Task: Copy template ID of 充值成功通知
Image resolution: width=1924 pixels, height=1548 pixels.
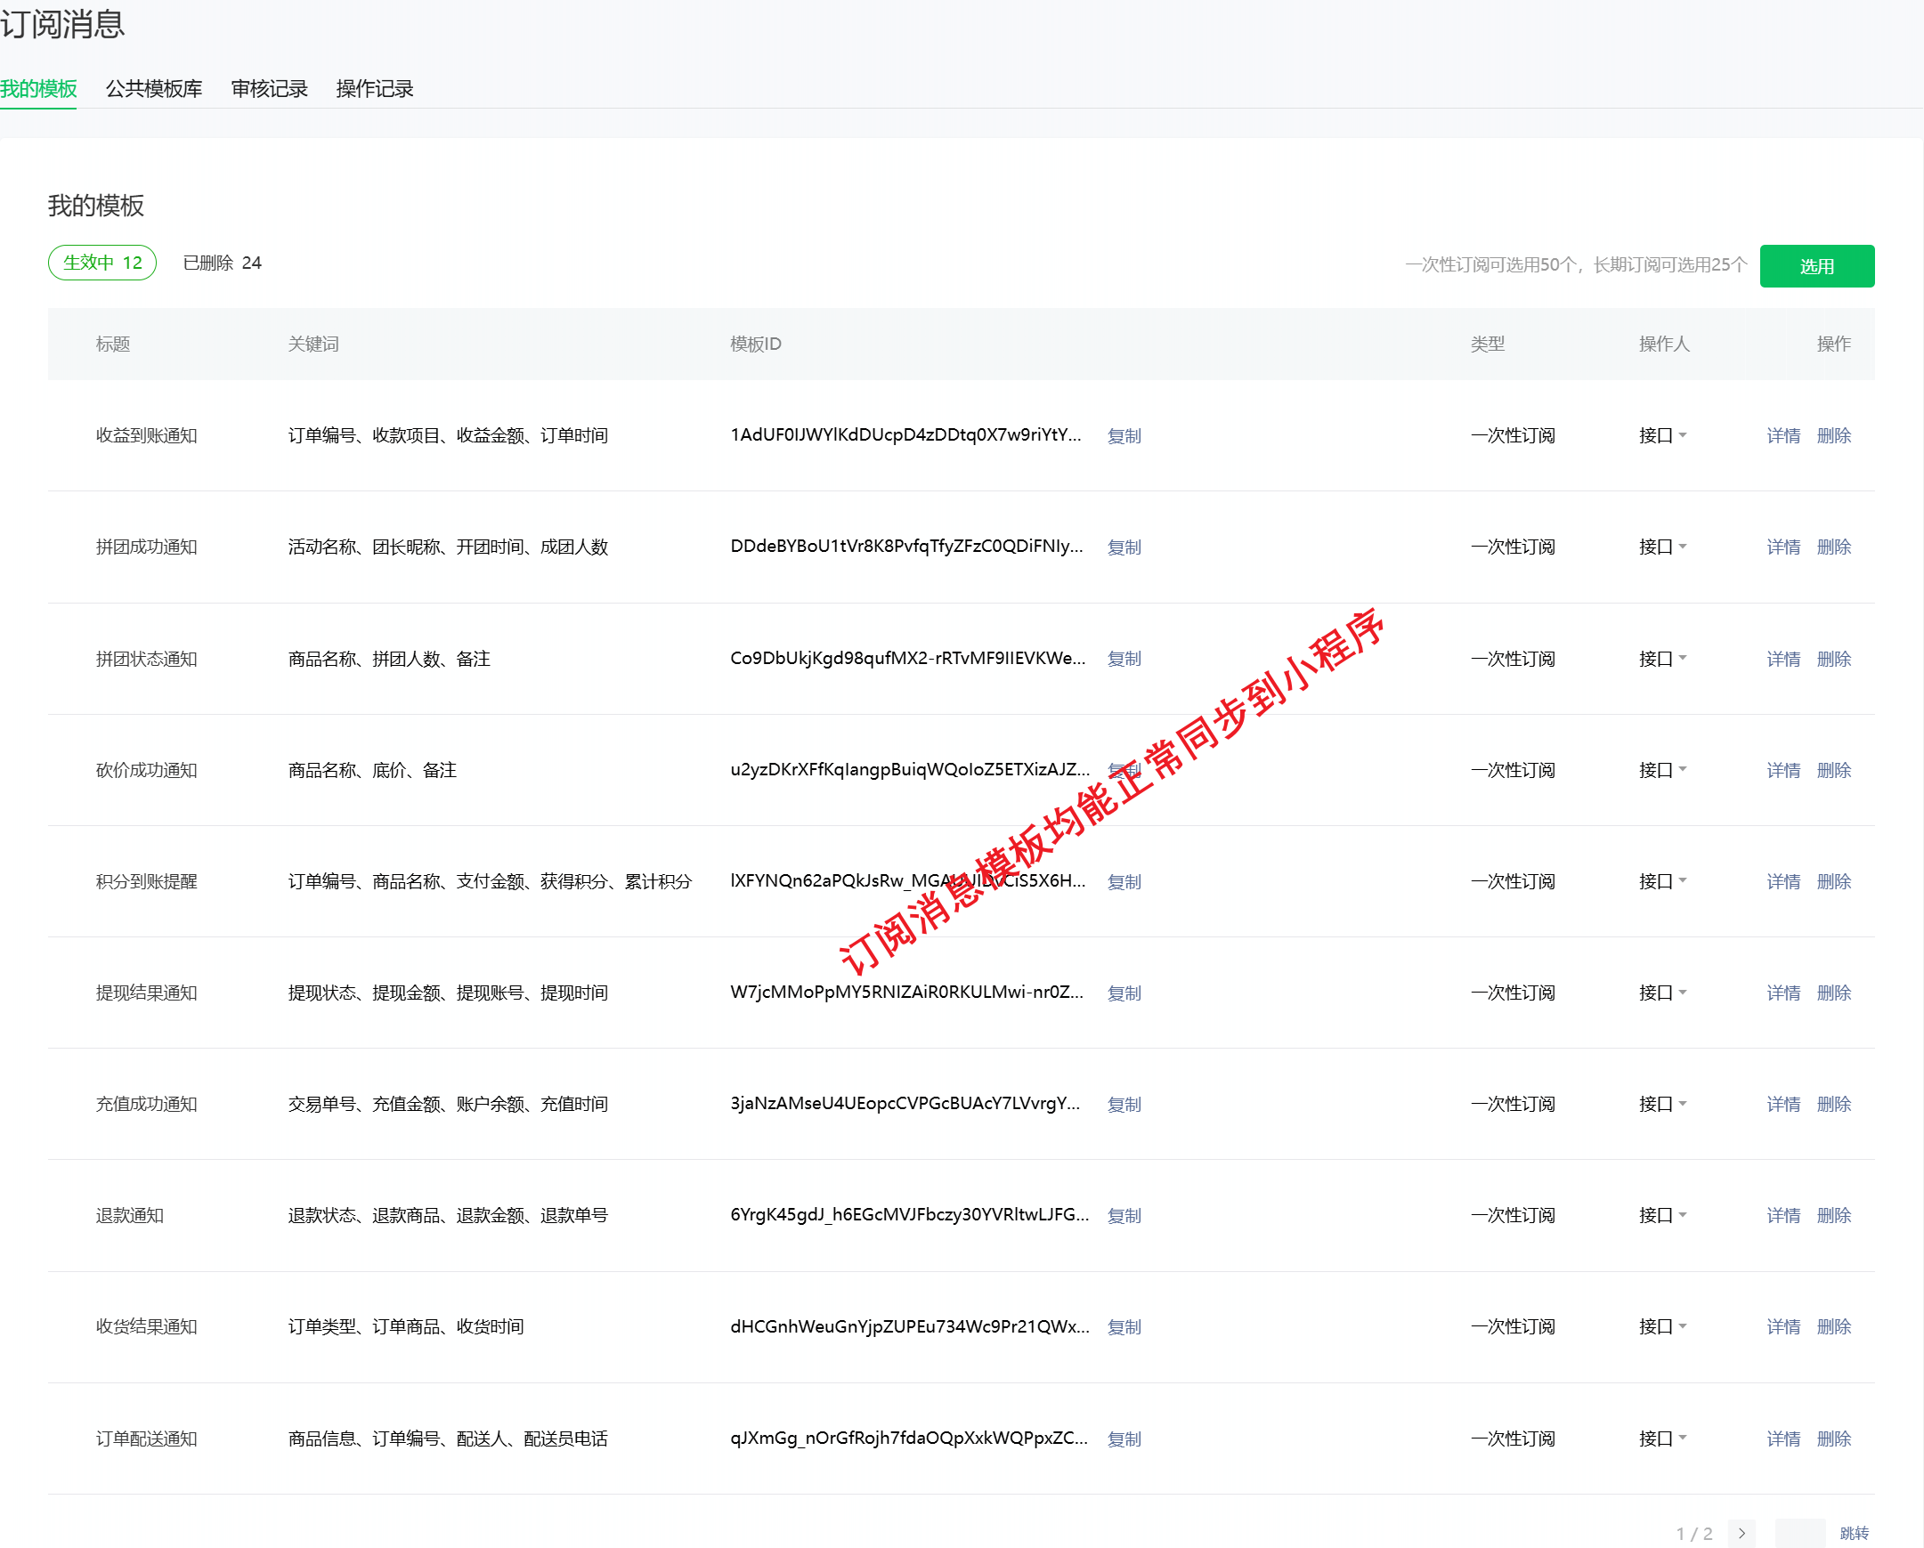Action: point(1124,1104)
